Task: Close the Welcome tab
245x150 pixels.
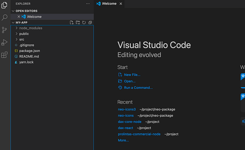Action: (x=121, y=4)
